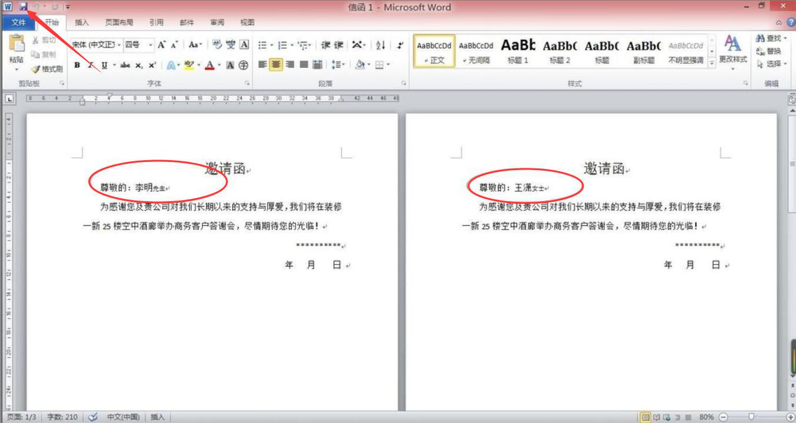Expand the 粘贴 (Paste) options arrow

point(16,69)
